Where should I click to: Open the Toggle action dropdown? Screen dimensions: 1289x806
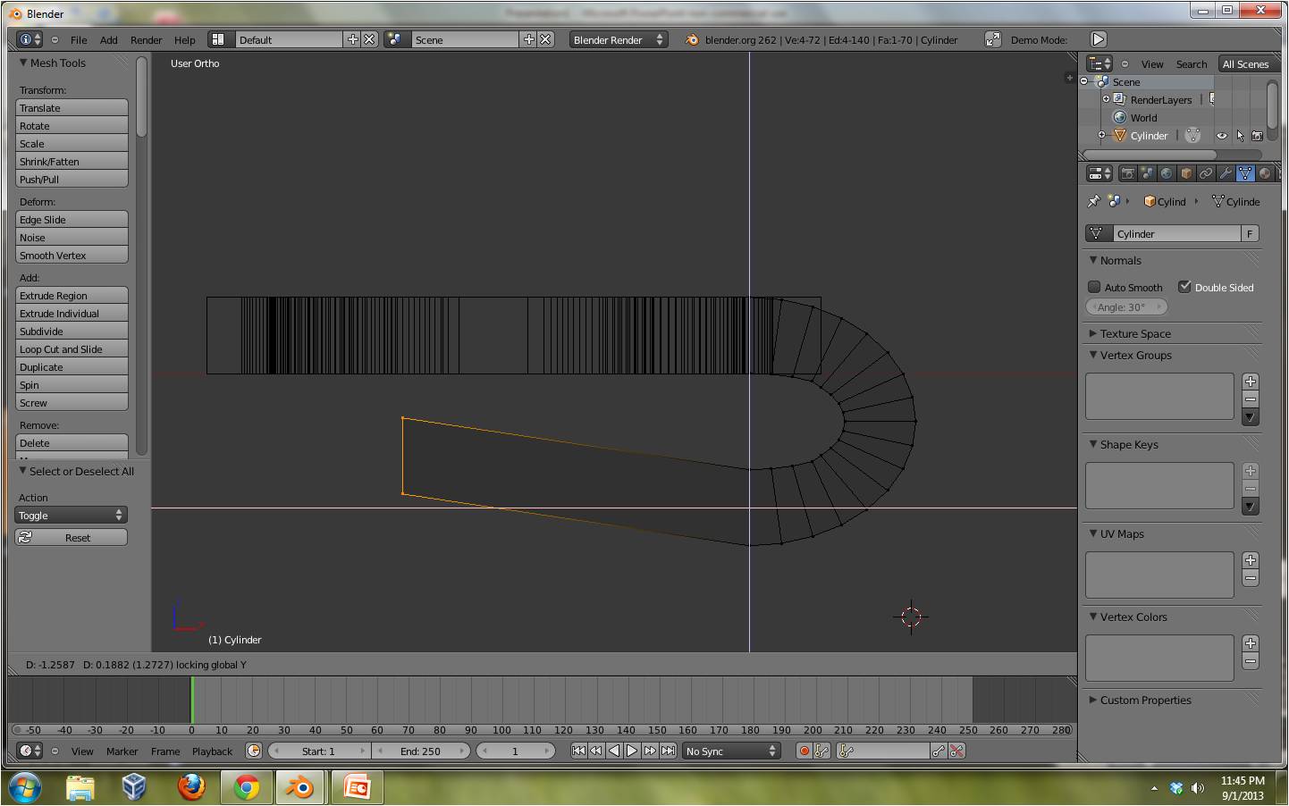tap(72, 515)
